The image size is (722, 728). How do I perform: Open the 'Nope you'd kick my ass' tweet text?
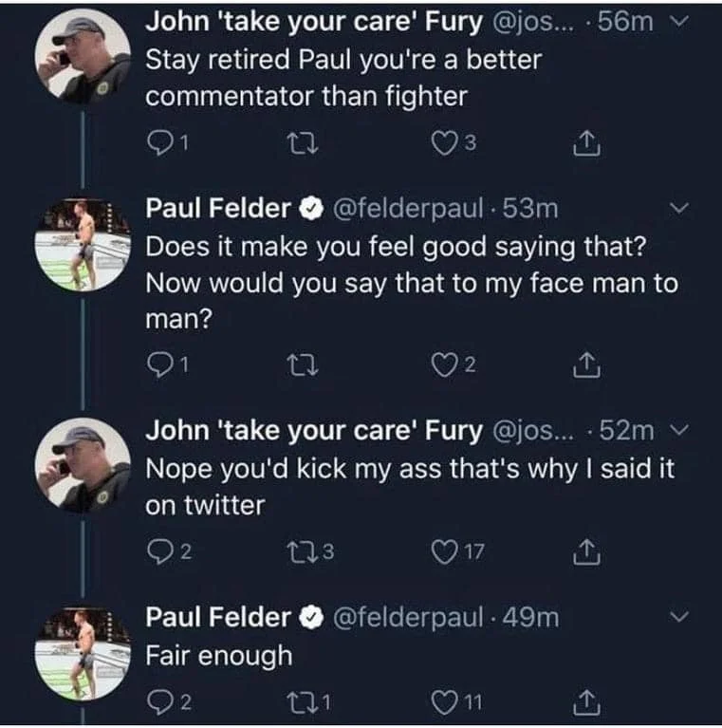point(409,486)
